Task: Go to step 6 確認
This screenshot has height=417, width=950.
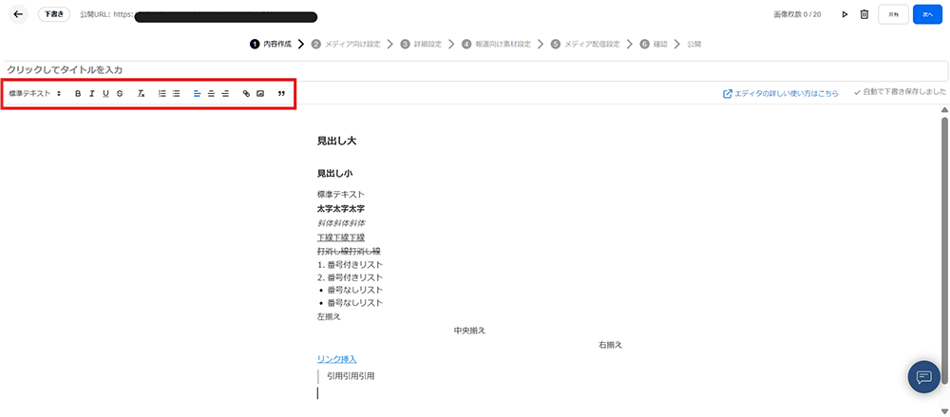Action: point(654,45)
